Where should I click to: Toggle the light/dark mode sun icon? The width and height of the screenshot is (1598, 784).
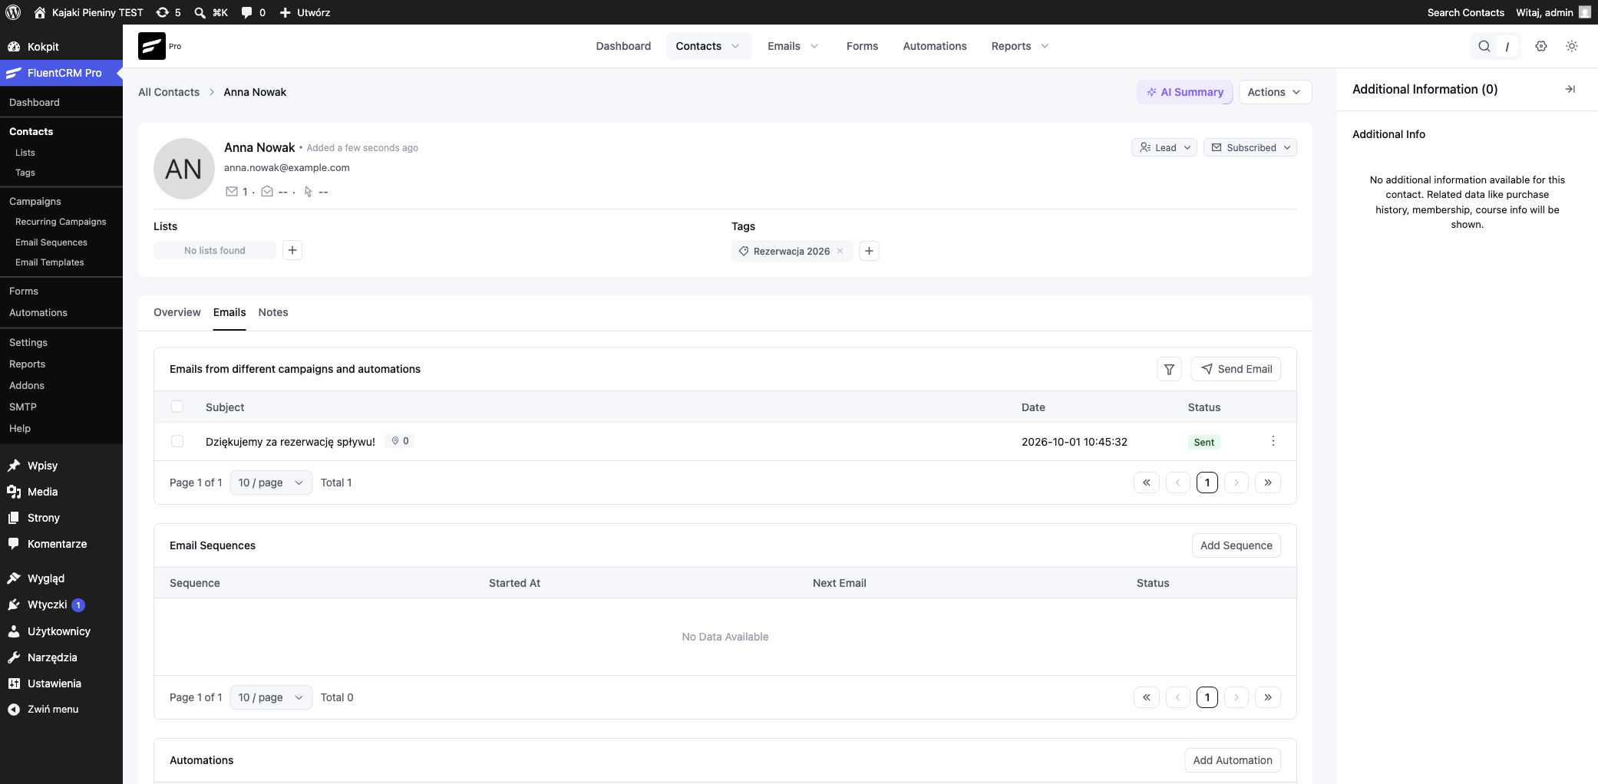(x=1572, y=46)
